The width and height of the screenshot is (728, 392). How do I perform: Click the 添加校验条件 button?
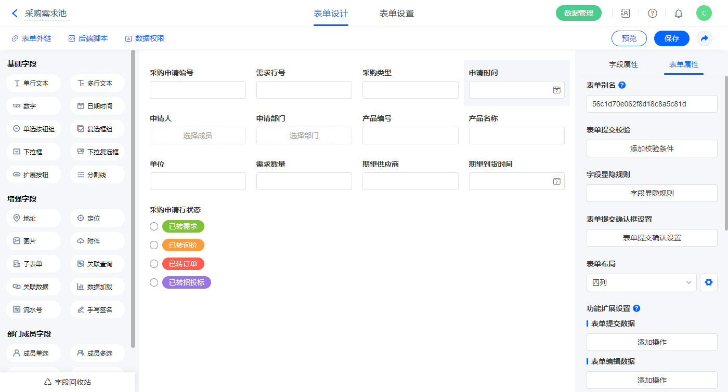coord(652,148)
